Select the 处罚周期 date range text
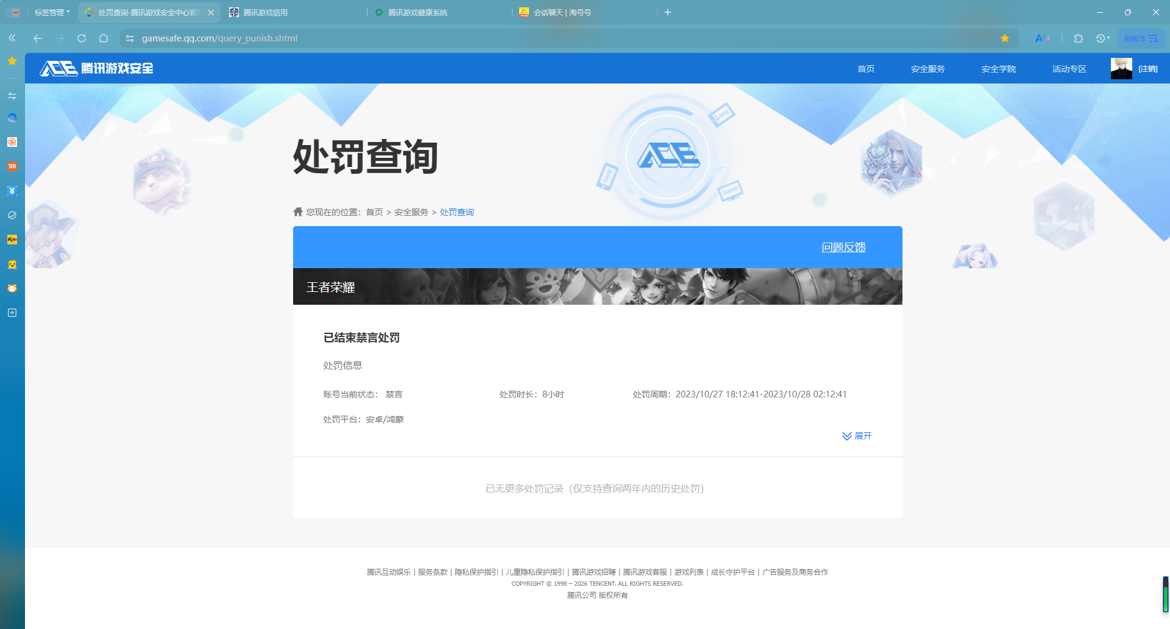The width and height of the screenshot is (1170, 629). (x=740, y=394)
